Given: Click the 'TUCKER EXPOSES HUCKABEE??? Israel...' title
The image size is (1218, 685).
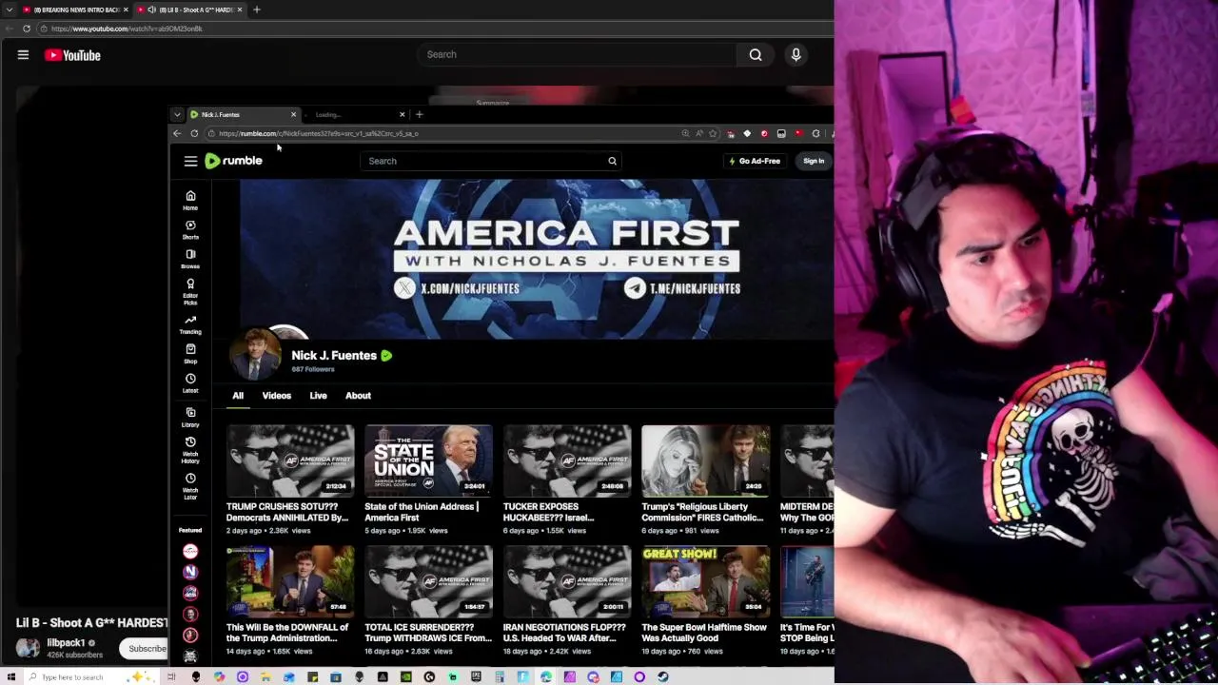Looking at the screenshot, I should (x=549, y=512).
